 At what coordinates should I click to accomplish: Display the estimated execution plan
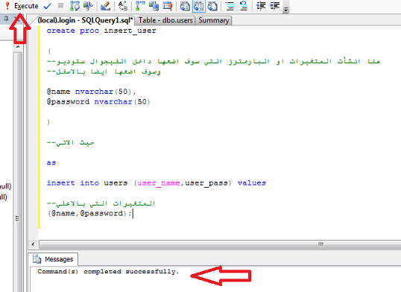75,6
